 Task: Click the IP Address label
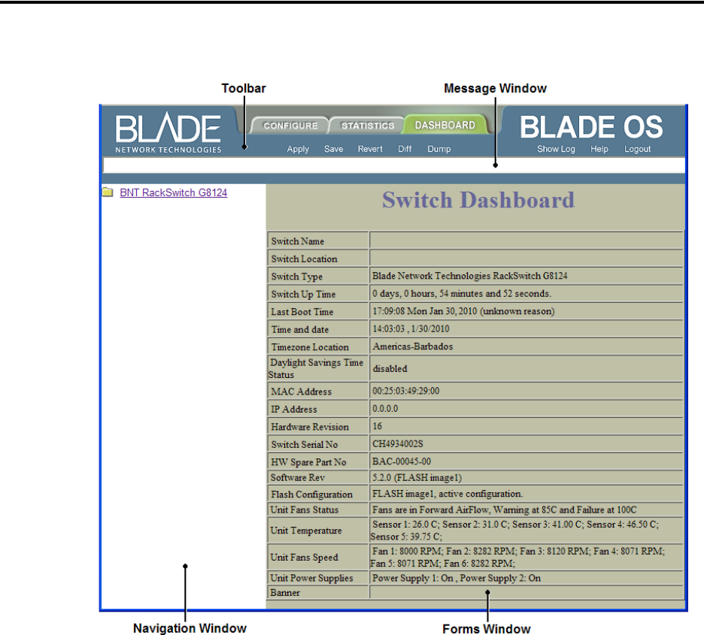(x=294, y=410)
